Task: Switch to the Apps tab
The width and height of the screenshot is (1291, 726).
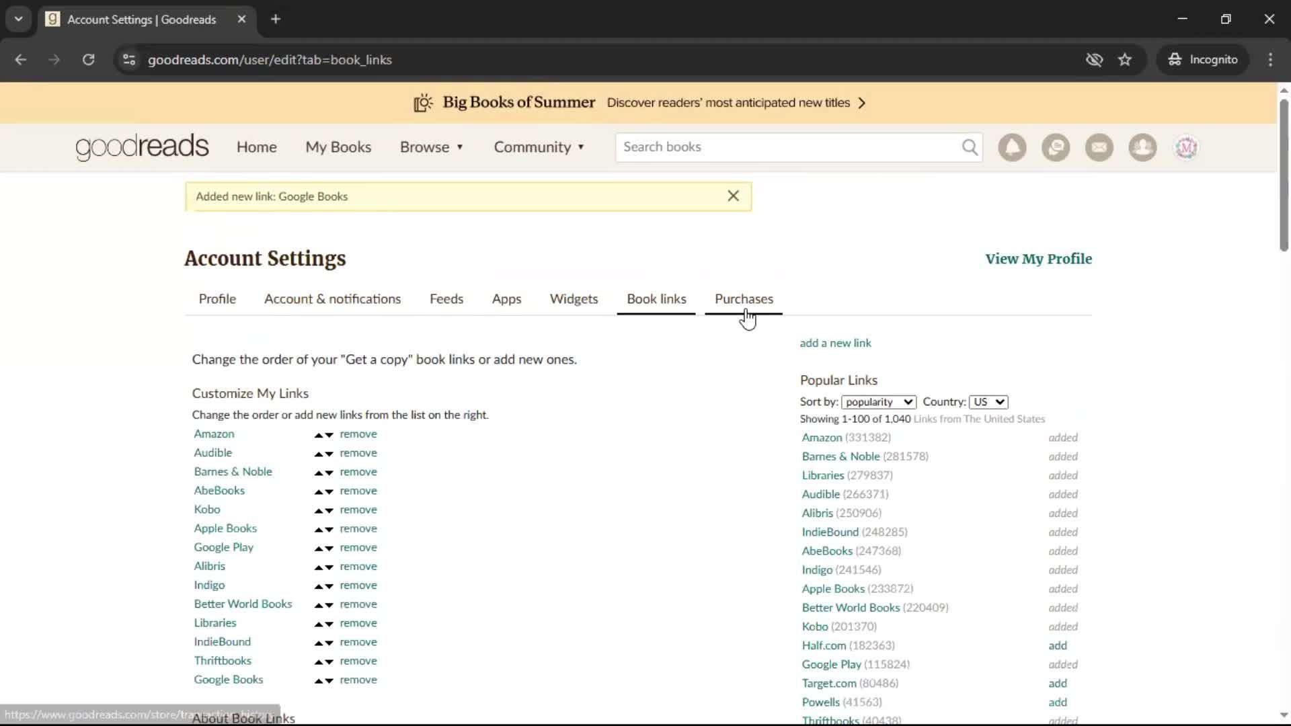Action: pyautogui.click(x=506, y=299)
